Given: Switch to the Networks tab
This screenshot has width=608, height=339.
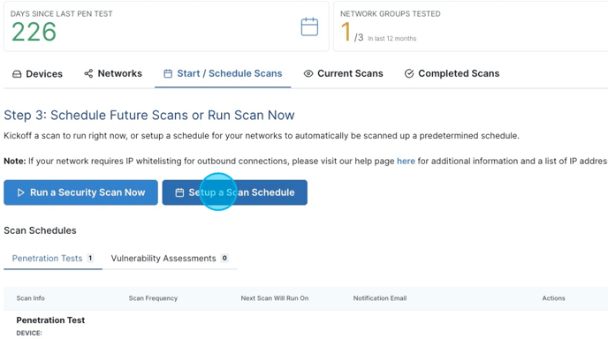Looking at the screenshot, I should click(113, 73).
